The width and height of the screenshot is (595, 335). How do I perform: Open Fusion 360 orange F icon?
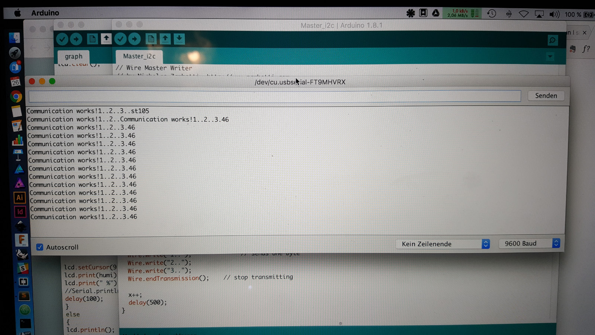click(x=22, y=240)
